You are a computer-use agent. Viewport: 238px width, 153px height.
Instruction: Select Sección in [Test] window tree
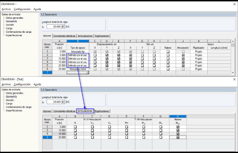[x=10, y=100]
